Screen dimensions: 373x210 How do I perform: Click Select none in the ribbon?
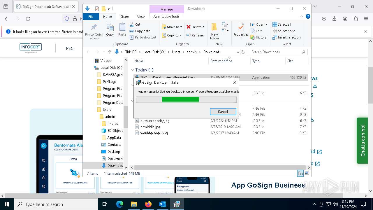pos(284,31)
